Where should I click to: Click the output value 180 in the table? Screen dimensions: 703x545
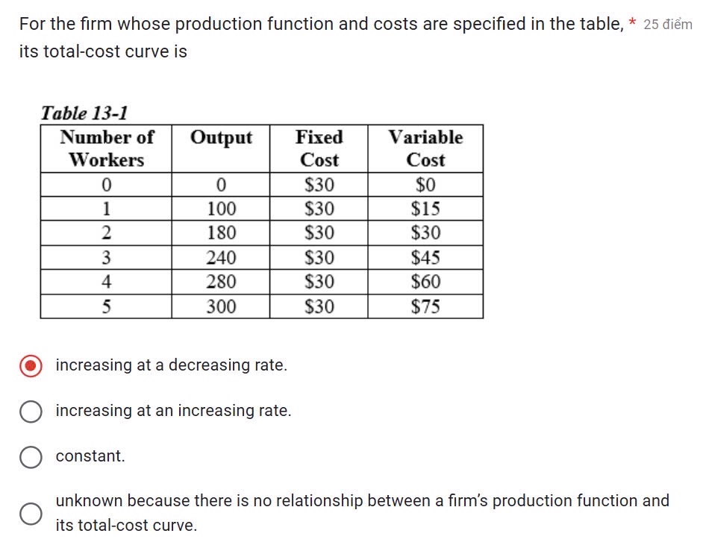(x=222, y=232)
